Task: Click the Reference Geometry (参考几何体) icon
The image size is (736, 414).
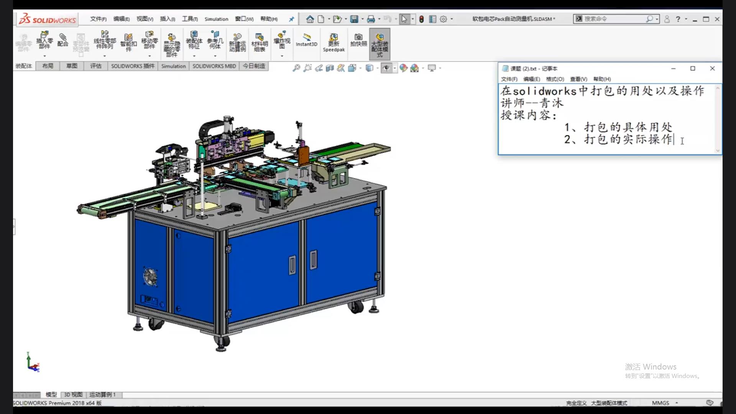Action: [x=215, y=40]
